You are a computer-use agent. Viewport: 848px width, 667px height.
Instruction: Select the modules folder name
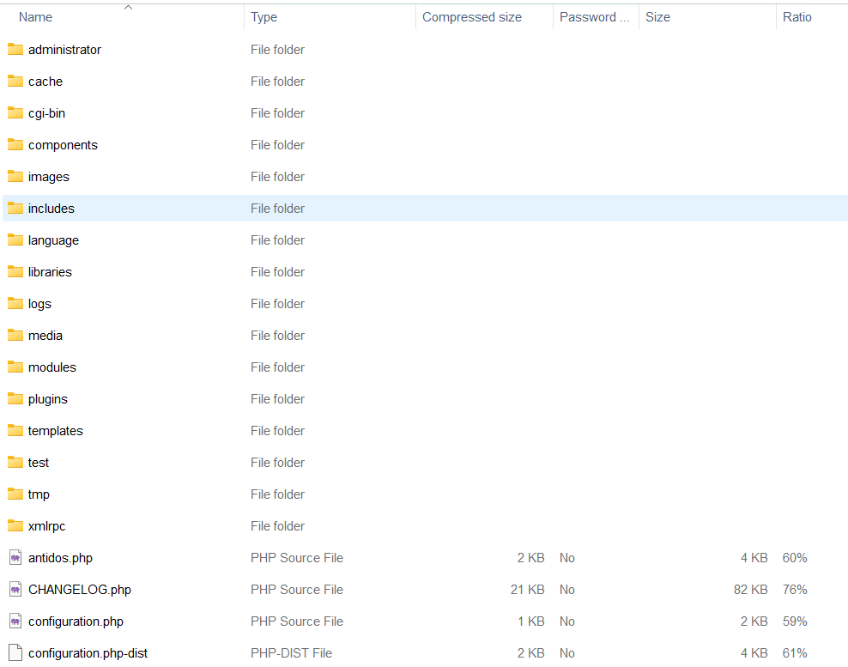pyautogui.click(x=51, y=367)
